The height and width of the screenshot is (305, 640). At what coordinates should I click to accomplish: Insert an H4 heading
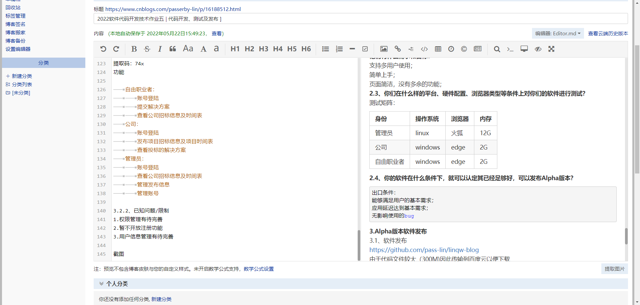(278, 49)
